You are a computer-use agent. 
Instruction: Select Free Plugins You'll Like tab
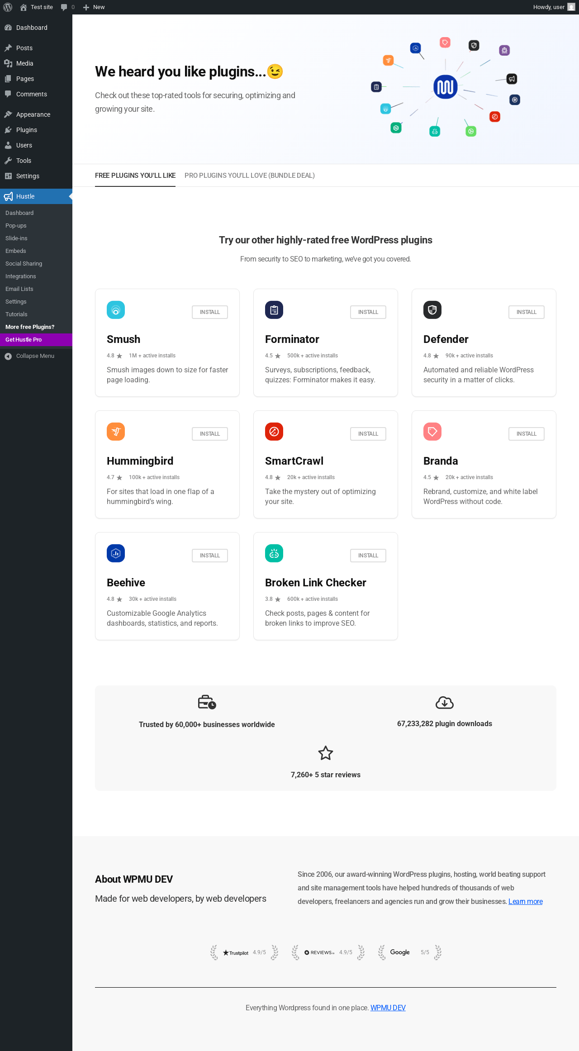tap(135, 176)
